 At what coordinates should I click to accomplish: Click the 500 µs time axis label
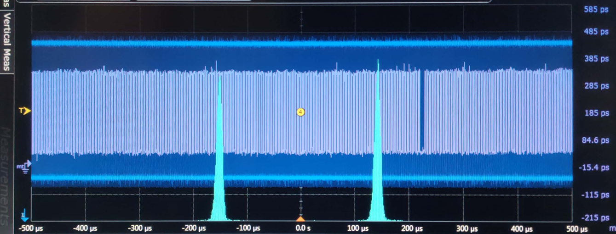click(577, 228)
